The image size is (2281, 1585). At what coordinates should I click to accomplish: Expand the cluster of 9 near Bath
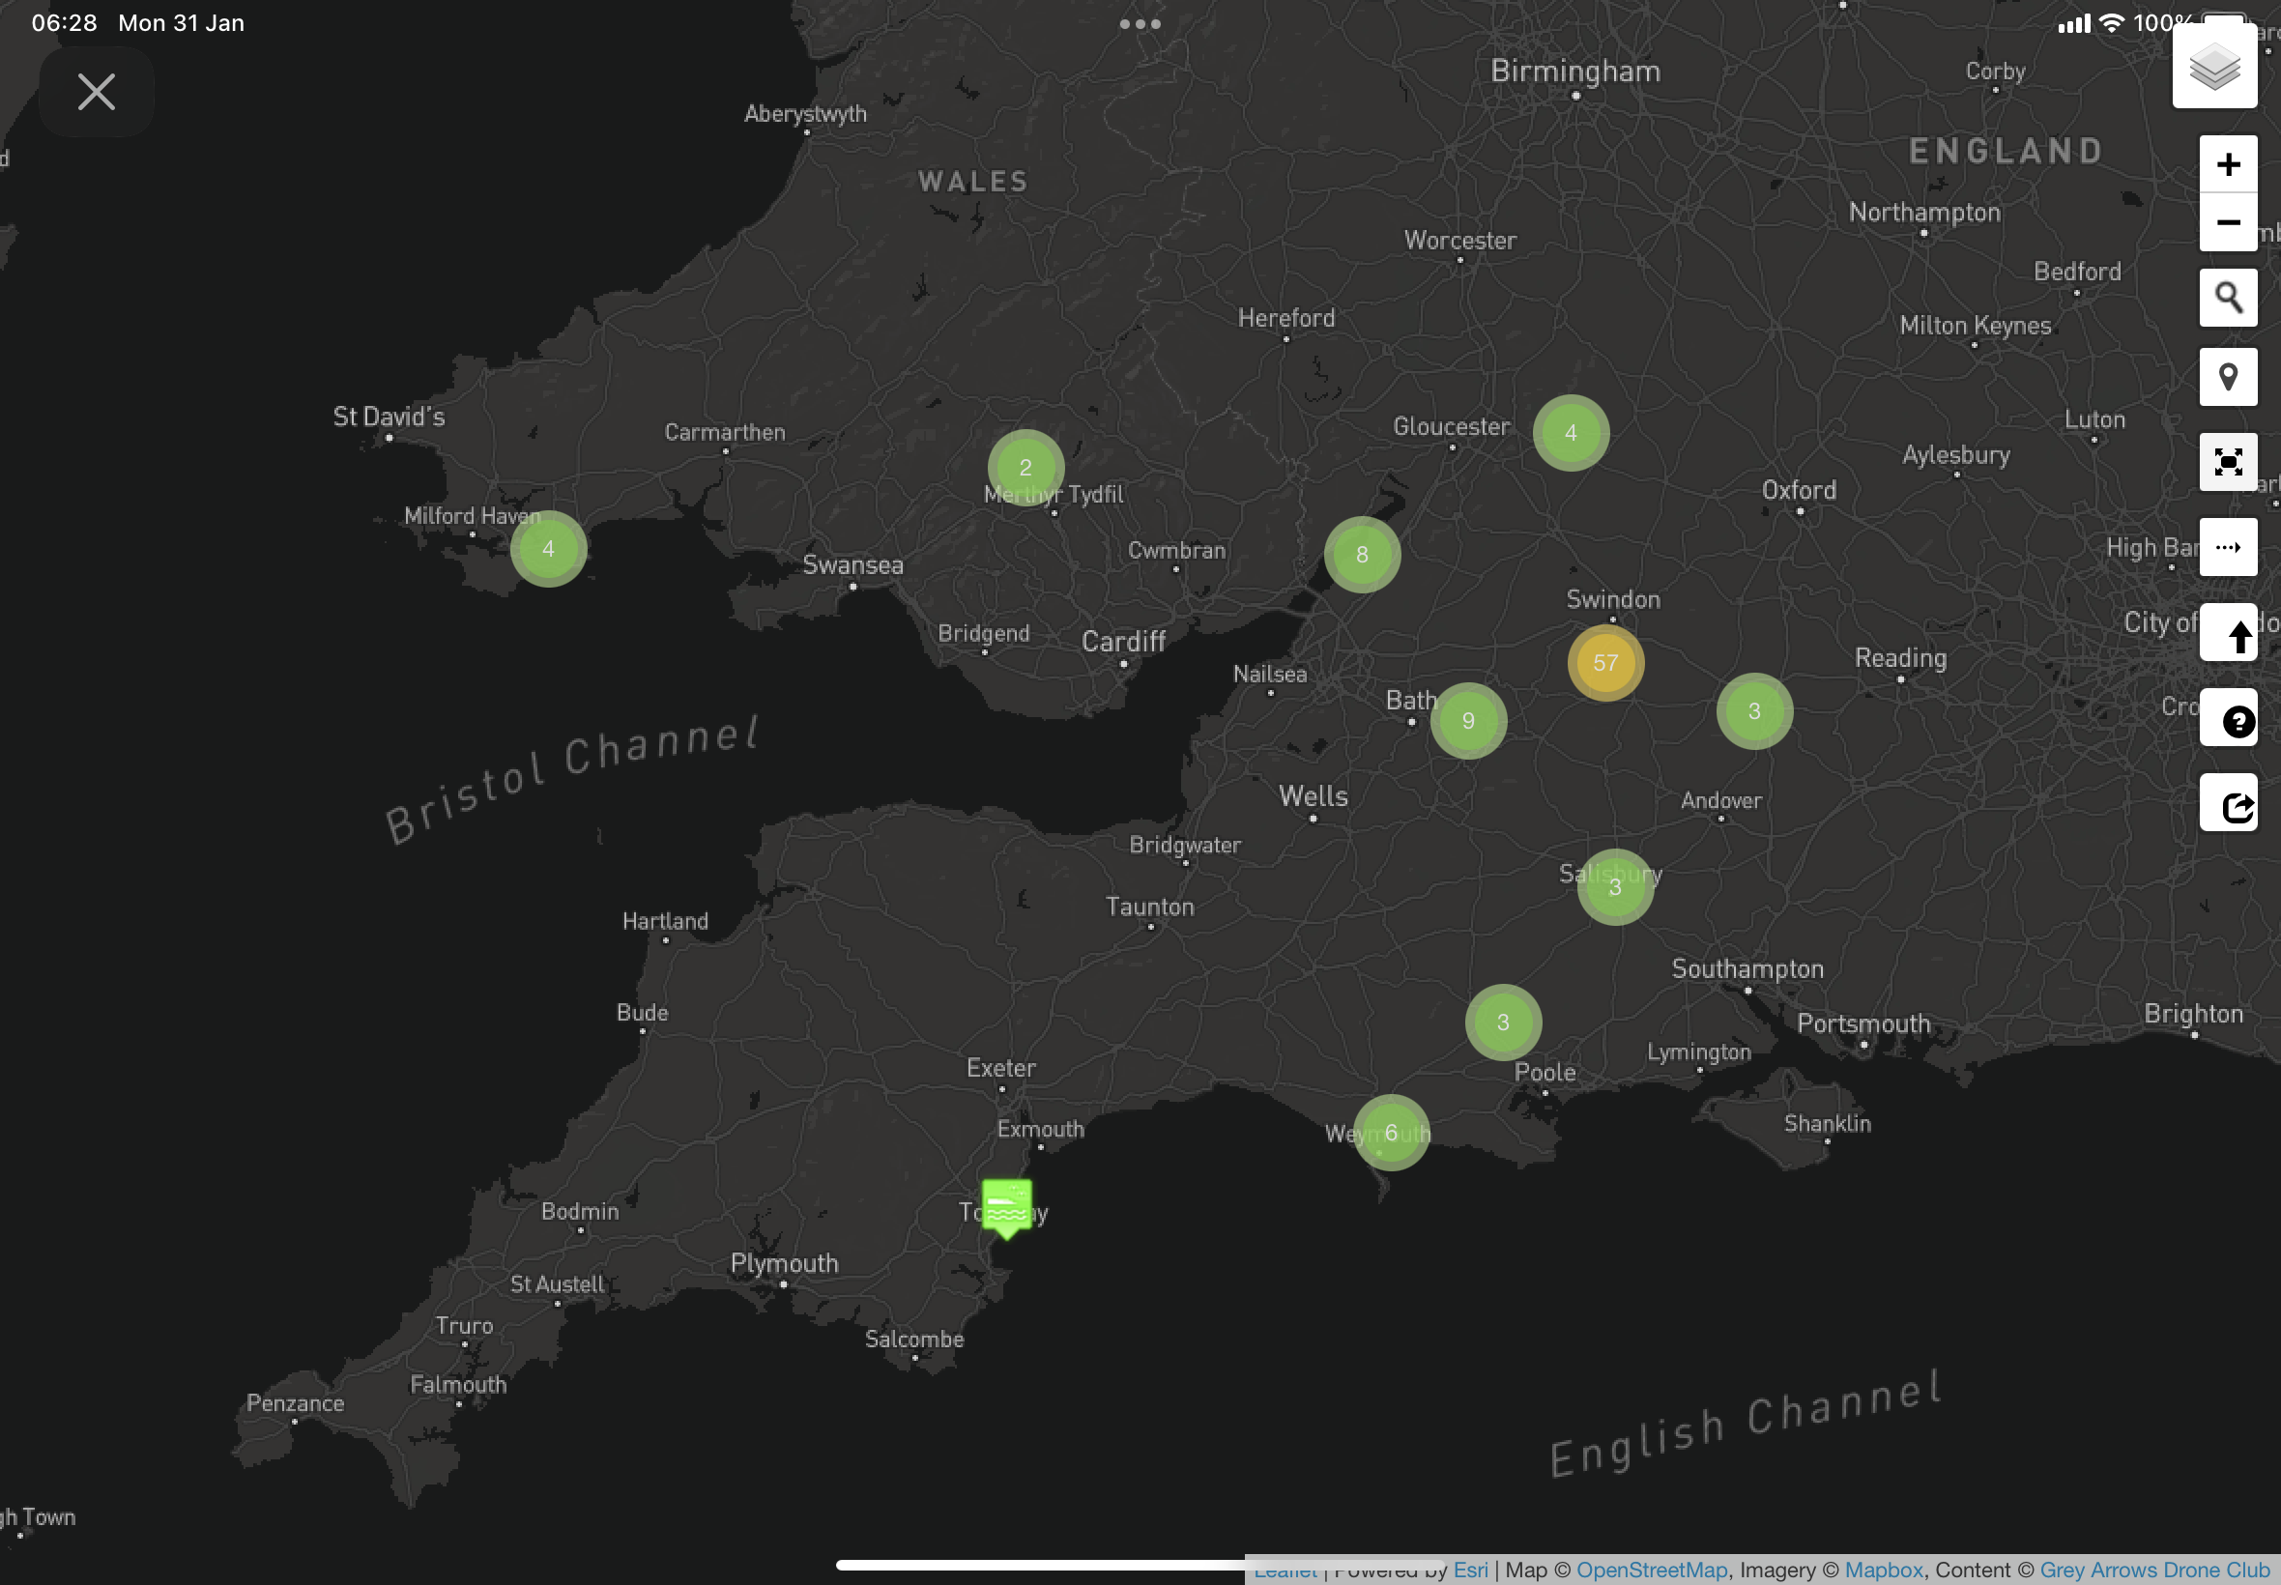point(1468,720)
